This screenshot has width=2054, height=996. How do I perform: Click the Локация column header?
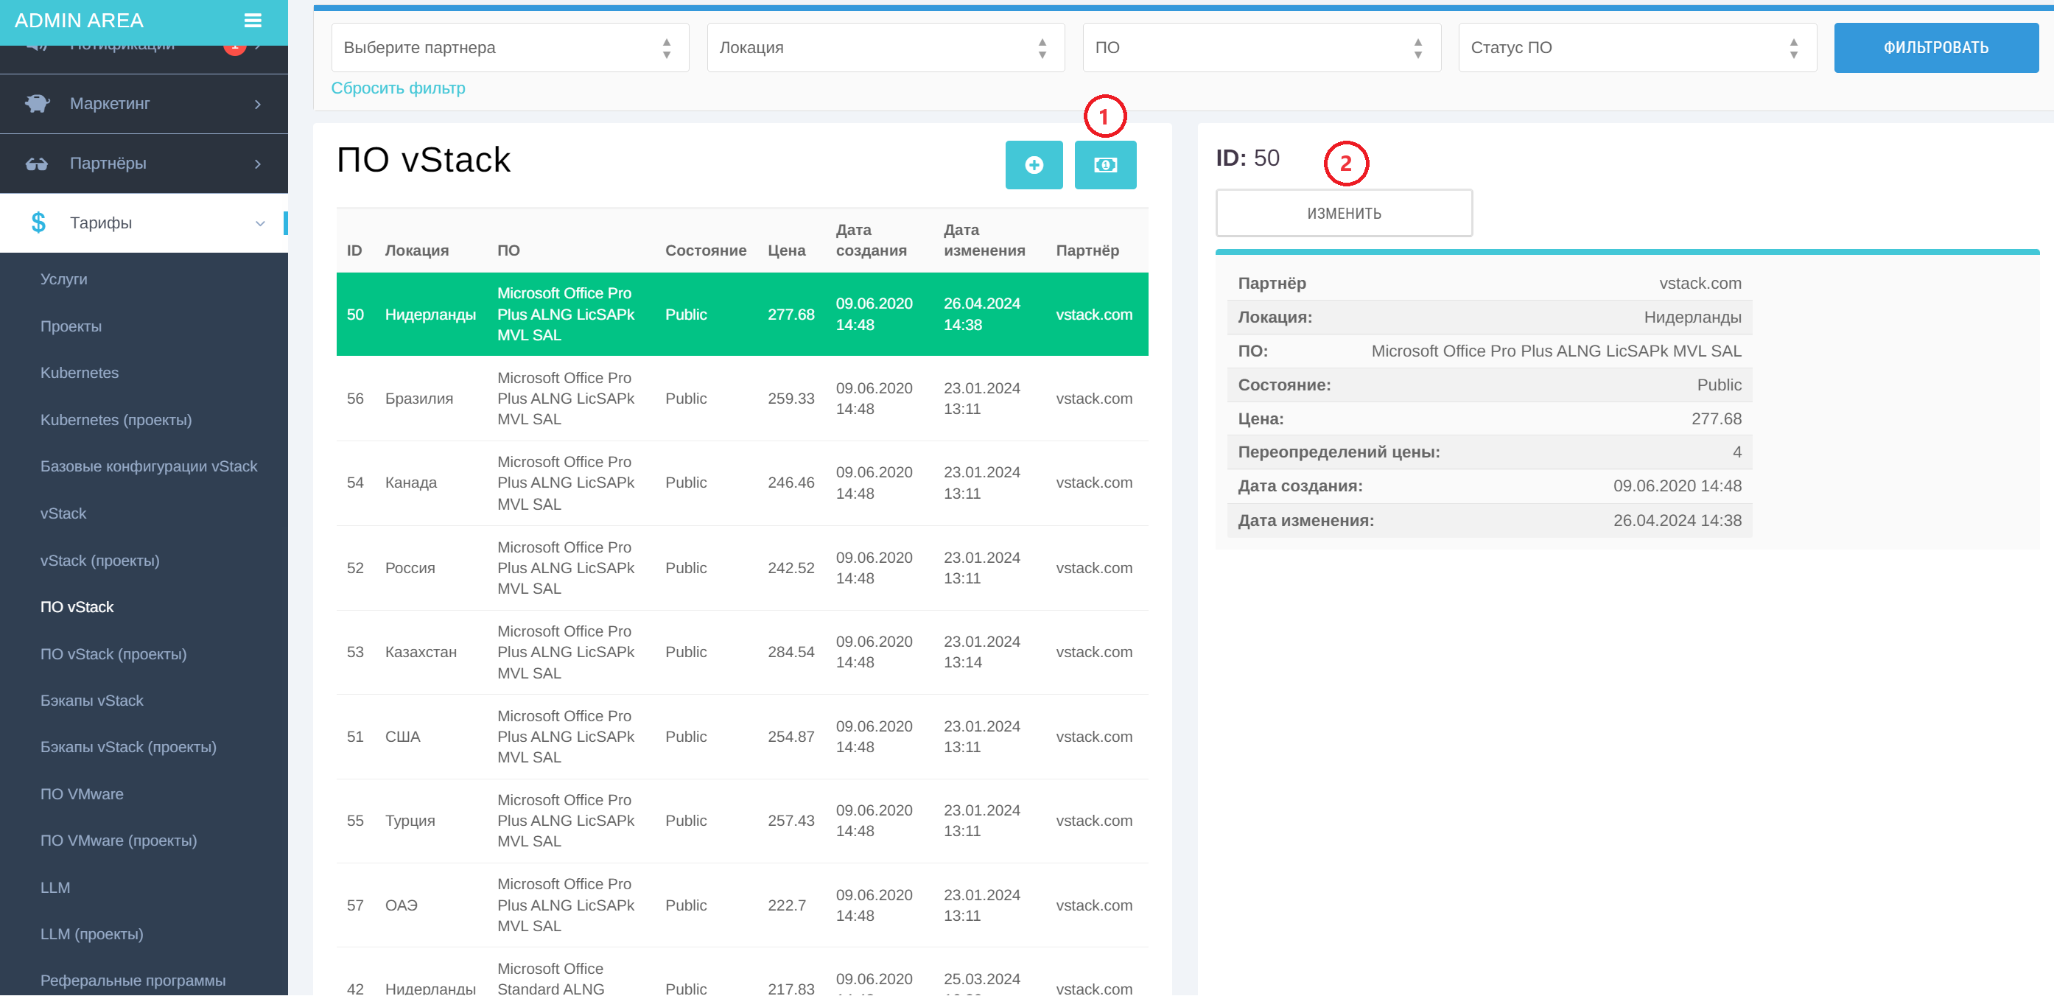(x=416, y=250)
